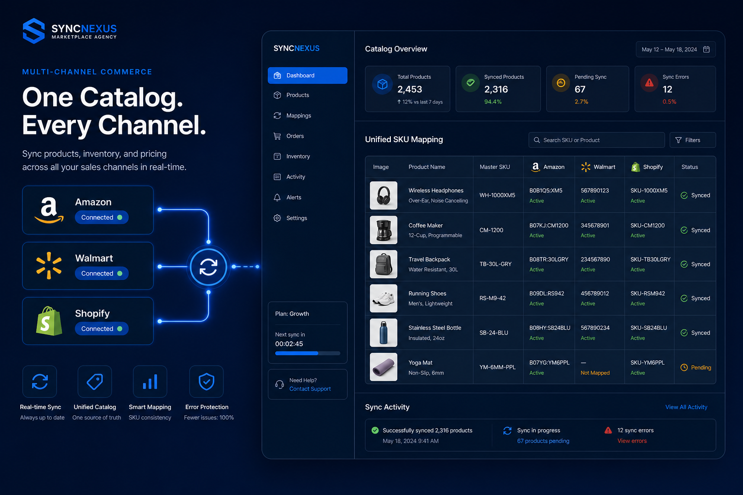Click the Amazon Connected status badge
The height and width of the screenshot is (495, 743).
(102, 218)
